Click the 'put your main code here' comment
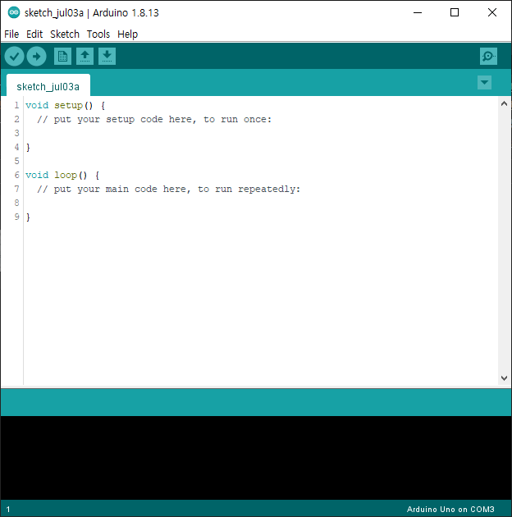 coord(168,189)
